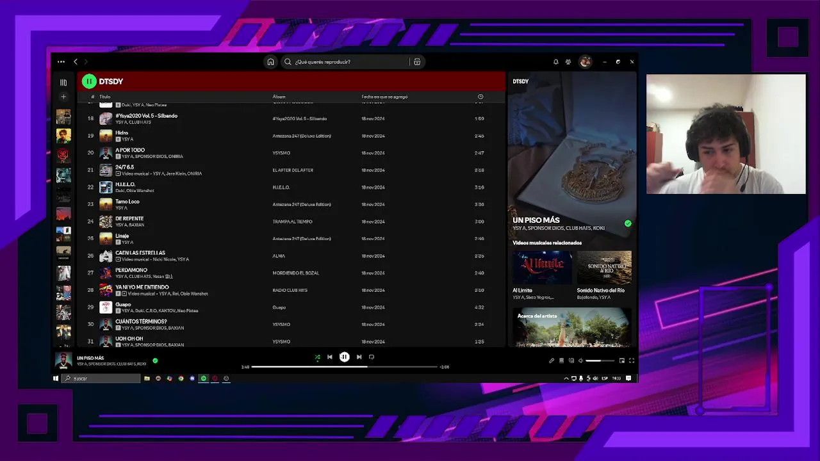Go back with the left arrow
Image resolution: width=820 pixels, height=461 pixels.
click(x=76, y=62)
